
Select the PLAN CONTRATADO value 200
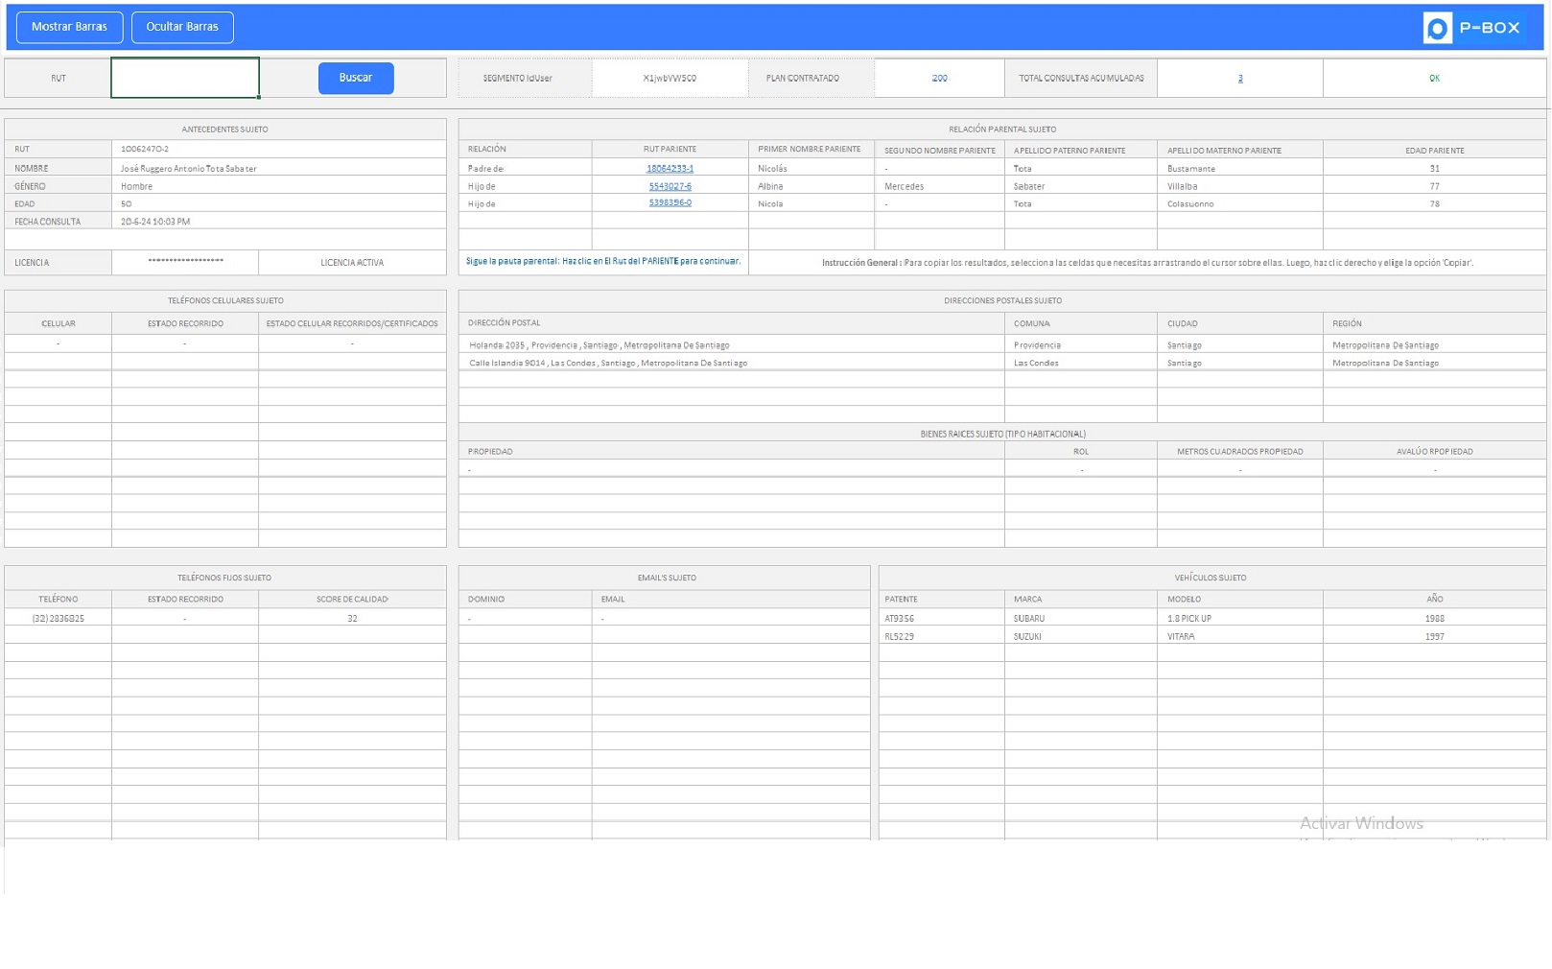point(938,78)
